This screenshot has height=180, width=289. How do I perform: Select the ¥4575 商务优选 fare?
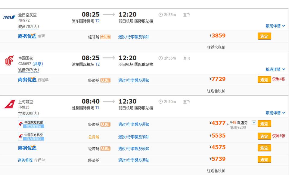point(264,148)
